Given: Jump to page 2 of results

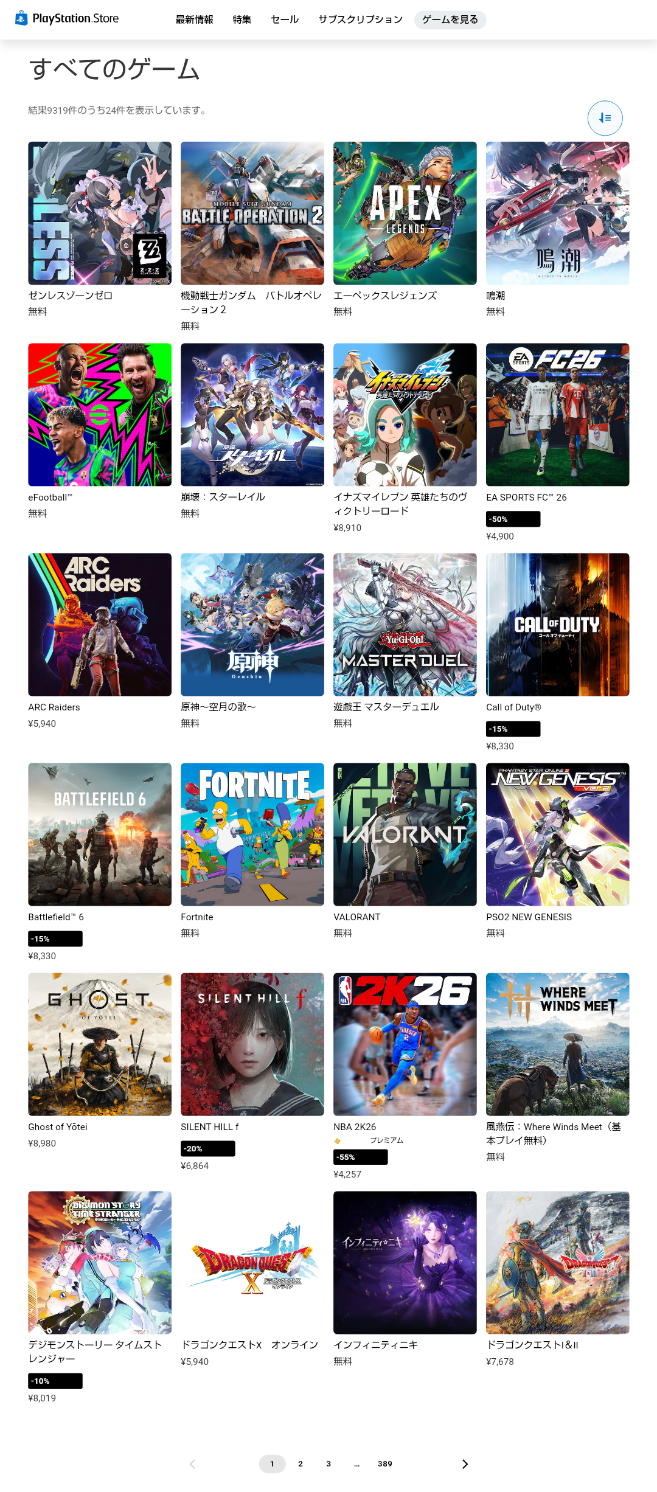Looking at the screenshot, I should tap(301, 1464).
